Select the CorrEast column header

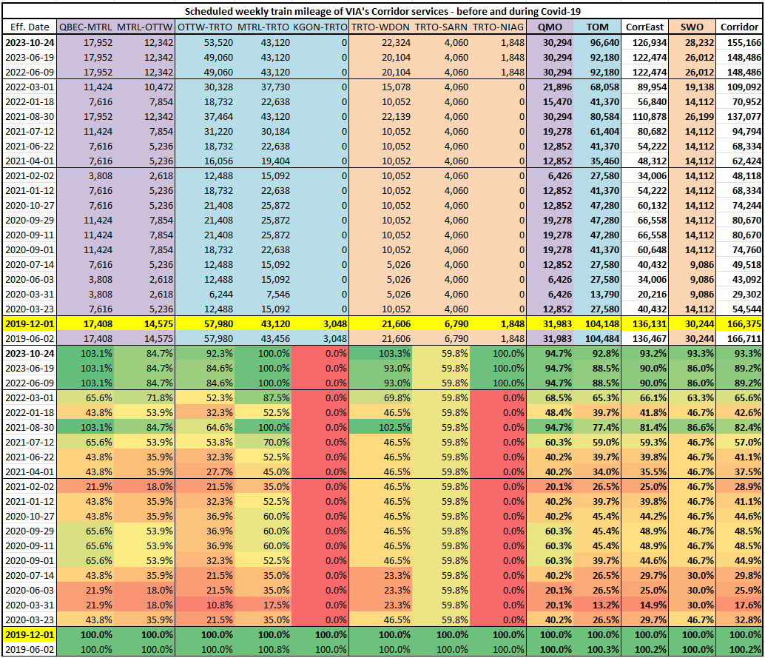coord(644,27)
